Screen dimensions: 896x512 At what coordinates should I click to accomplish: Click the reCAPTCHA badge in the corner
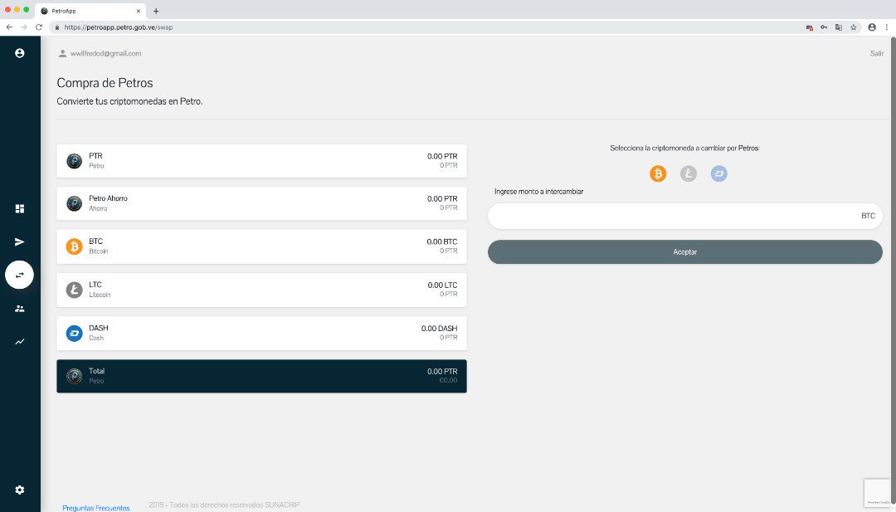point(879,493)
